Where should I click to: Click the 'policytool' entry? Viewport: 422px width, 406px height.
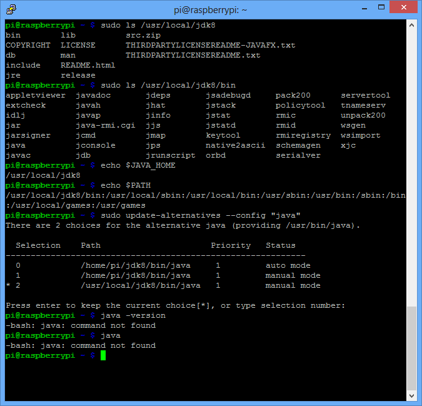point(300,105)
